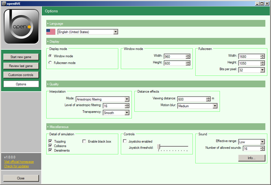The image size is (271, 185).
Task: Enable the black box checkbox
Action: [84, 141]
